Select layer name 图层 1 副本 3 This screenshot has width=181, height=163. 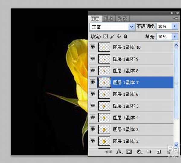click(x=126, y=130)
